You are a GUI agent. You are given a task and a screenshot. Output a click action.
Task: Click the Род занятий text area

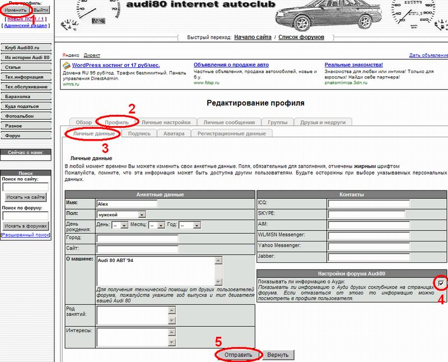tap(133, 315)
